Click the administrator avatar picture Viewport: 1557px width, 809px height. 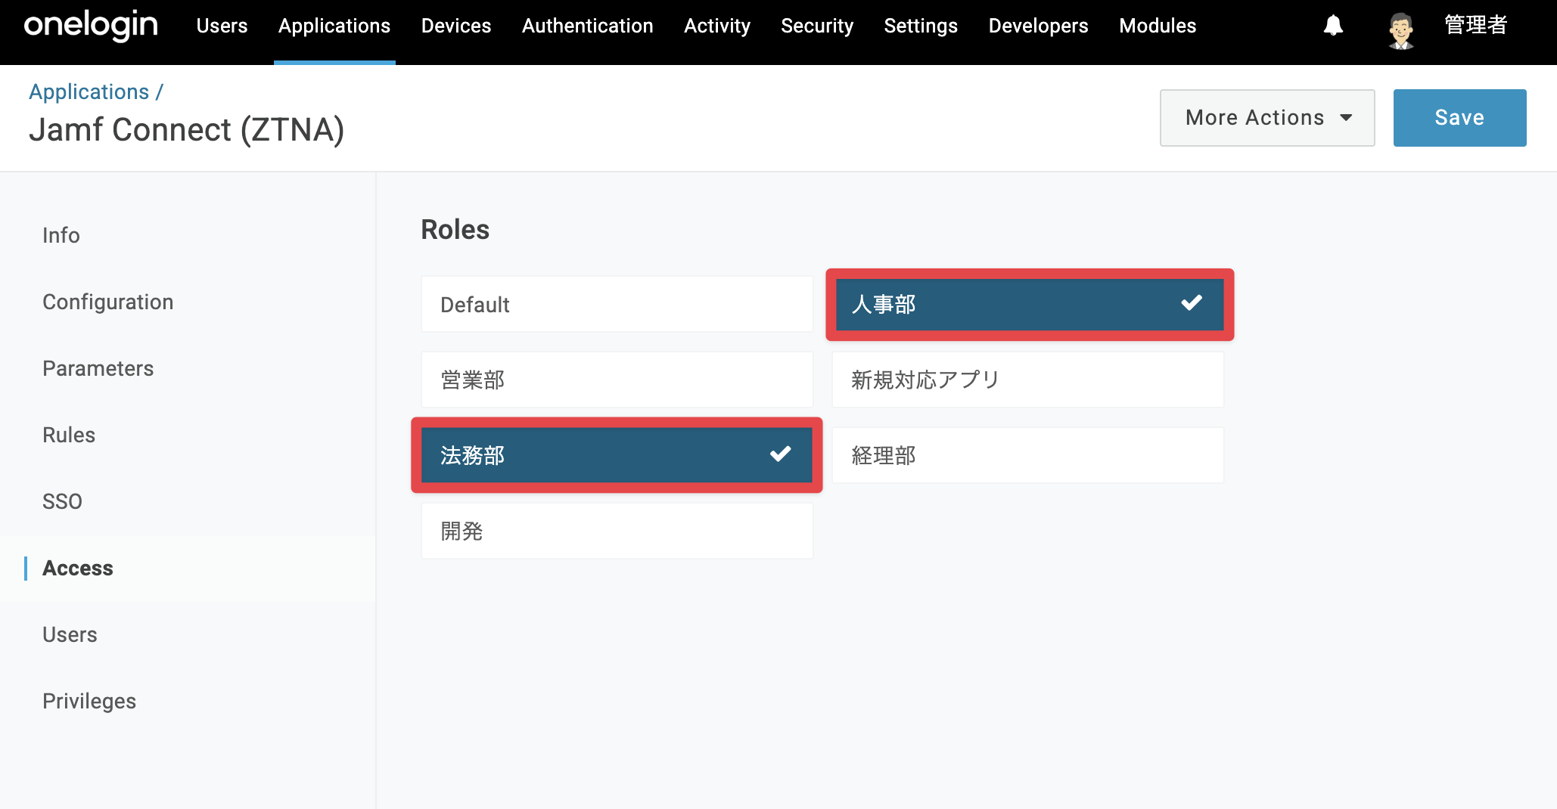(1401, 30)
